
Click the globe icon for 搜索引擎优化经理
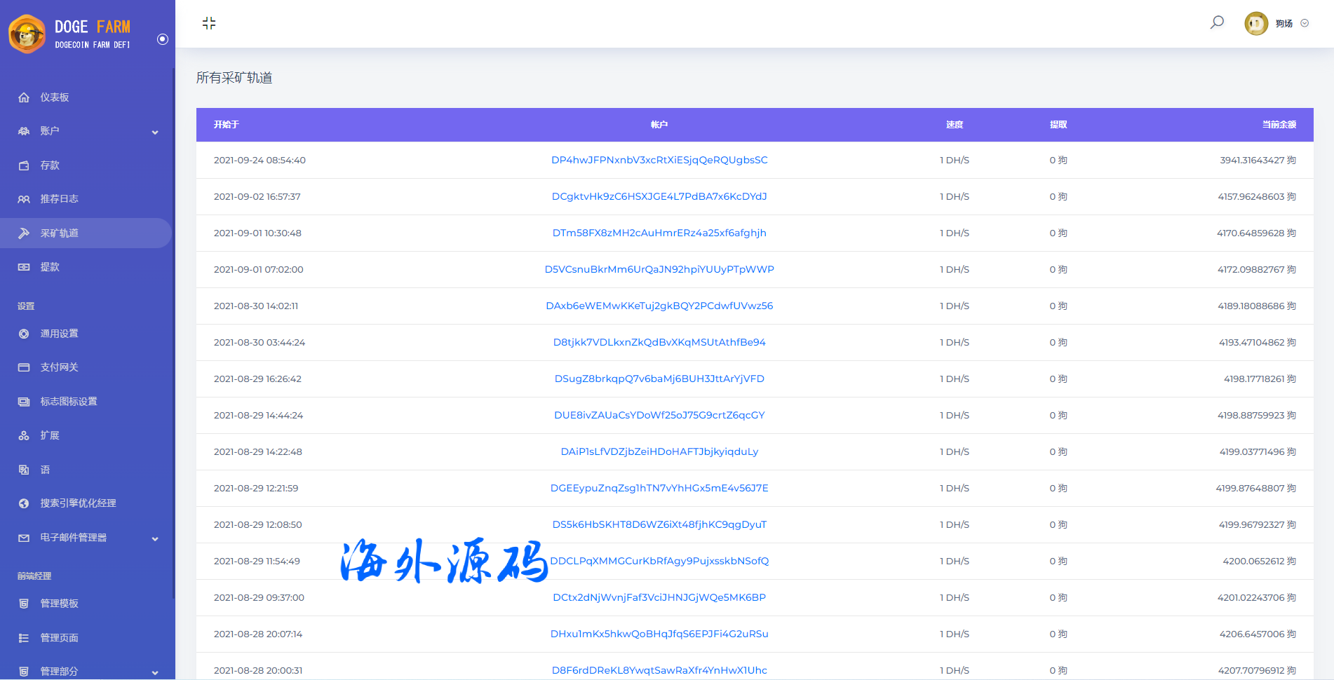tap(24, 503)
